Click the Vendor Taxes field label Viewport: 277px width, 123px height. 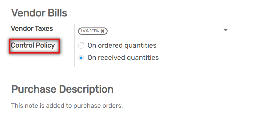coord(32,28)
